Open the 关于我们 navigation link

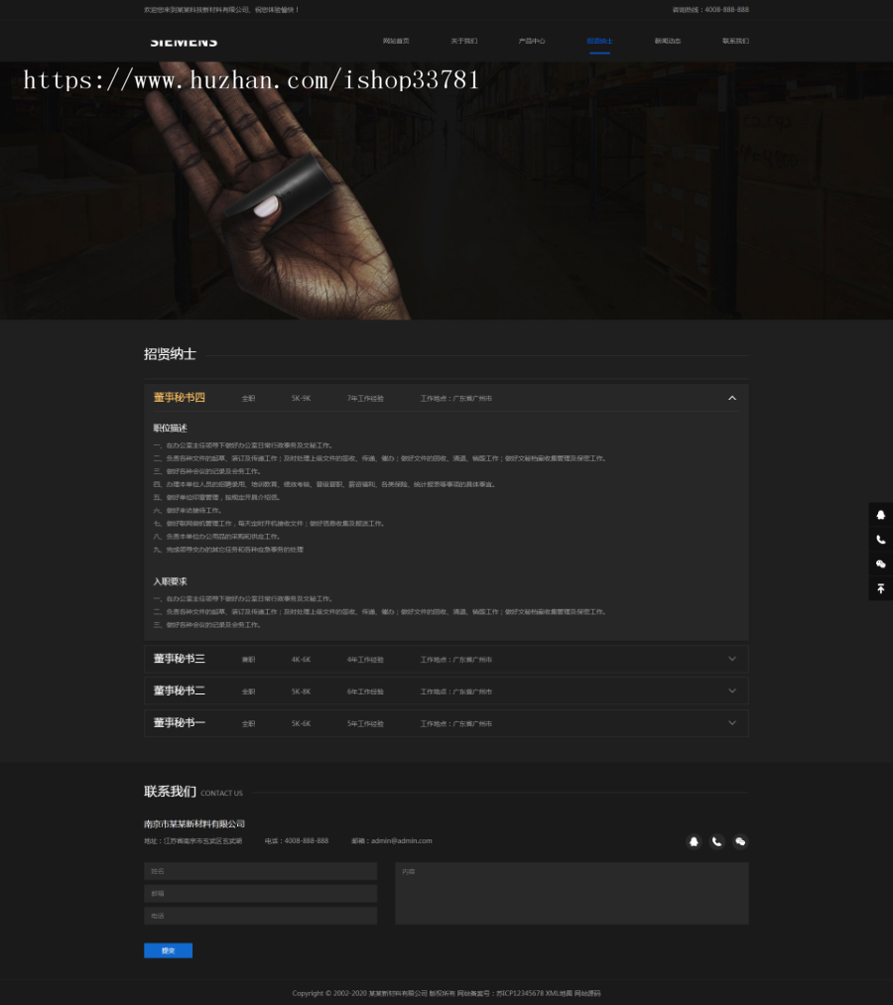(x=462, y=41)
